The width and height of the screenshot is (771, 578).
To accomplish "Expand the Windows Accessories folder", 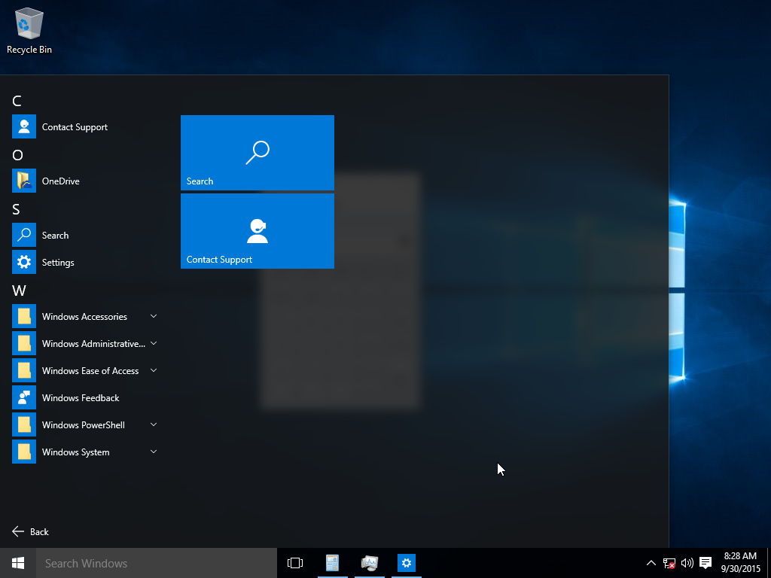I will 84,316.
